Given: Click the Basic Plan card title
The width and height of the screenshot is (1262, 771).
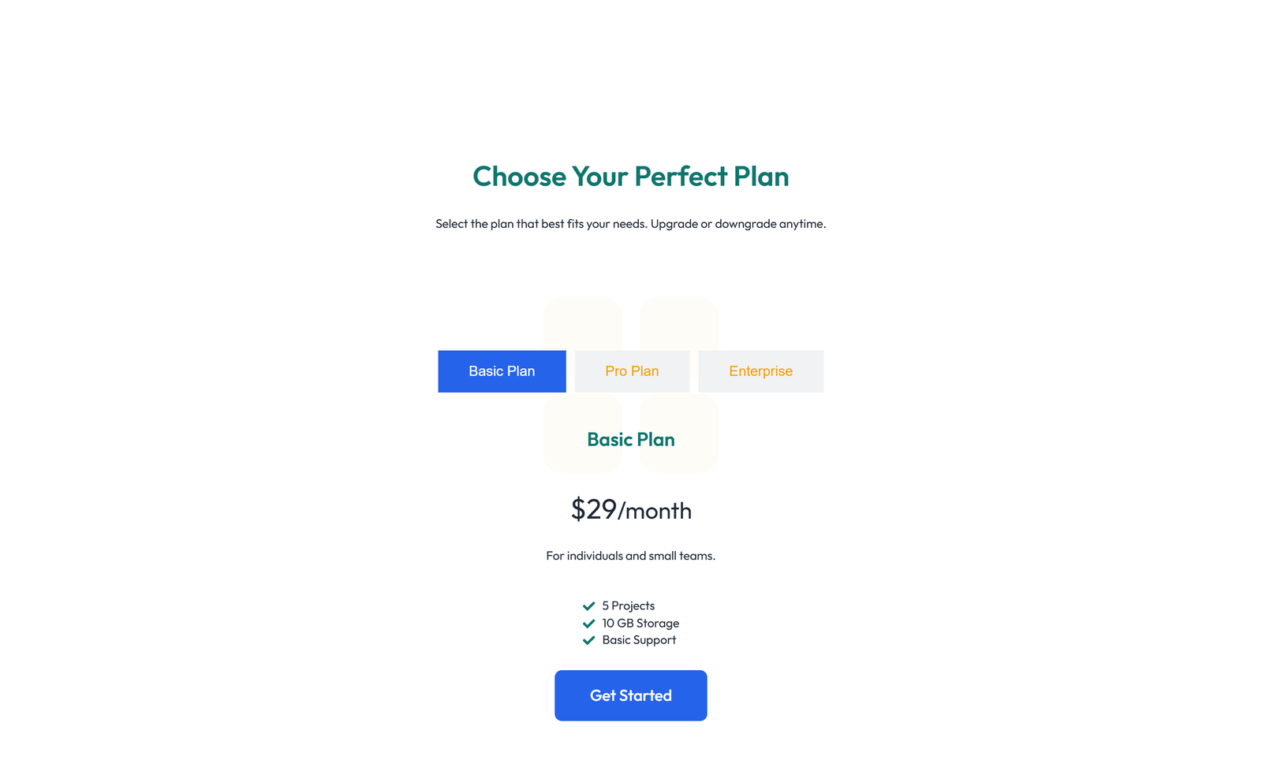Looking at the screenshot, I should click(630, 439).
